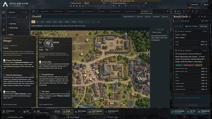
Task: Enable the Trusted Errand ability checkbox
Action: 40,74
